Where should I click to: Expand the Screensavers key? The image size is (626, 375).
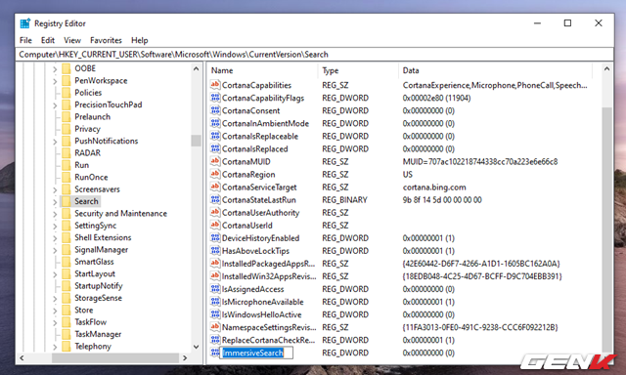[x=55, y=189]
